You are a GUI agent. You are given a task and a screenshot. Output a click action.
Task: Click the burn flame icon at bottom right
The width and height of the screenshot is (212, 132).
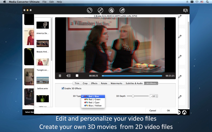(x=184, y=112)
